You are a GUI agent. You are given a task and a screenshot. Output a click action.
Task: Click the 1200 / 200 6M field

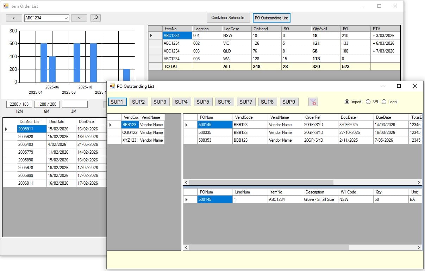47,104
